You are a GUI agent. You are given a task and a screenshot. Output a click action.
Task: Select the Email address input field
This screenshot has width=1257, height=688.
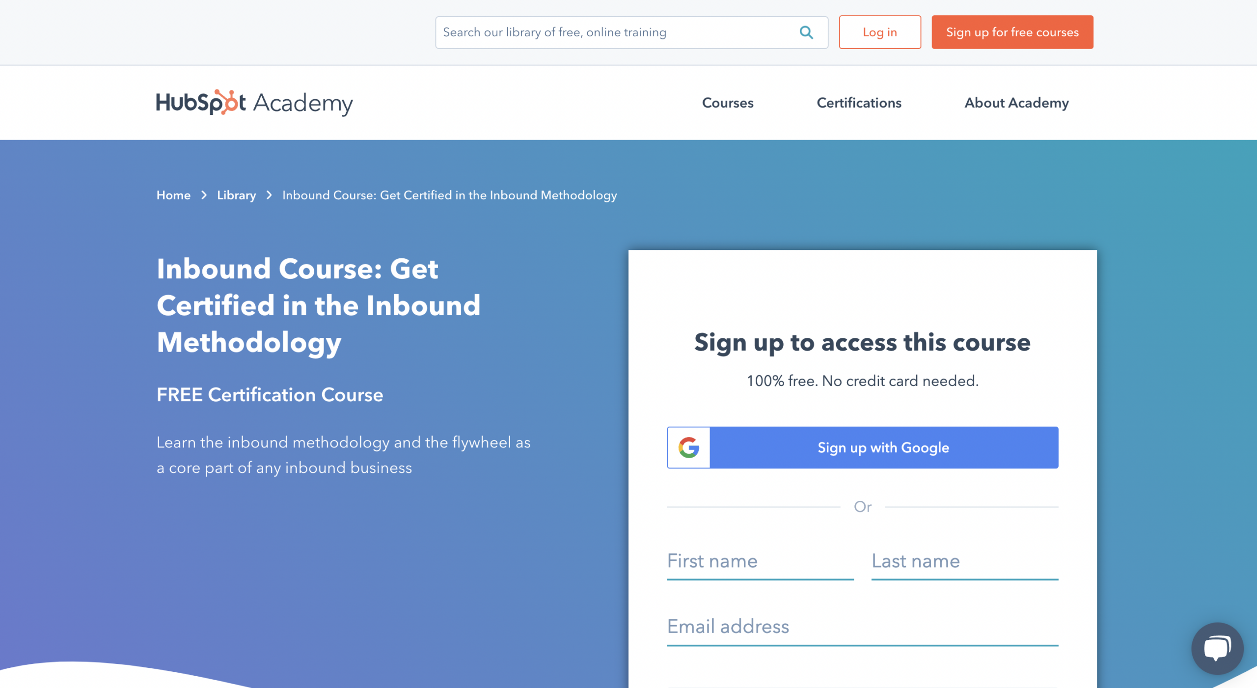click(x=862, y=627)
